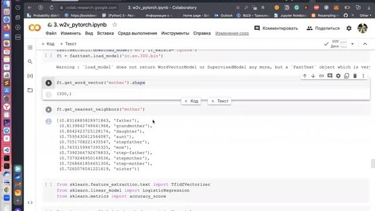Open Telegram in the dock

click(6, 130)
